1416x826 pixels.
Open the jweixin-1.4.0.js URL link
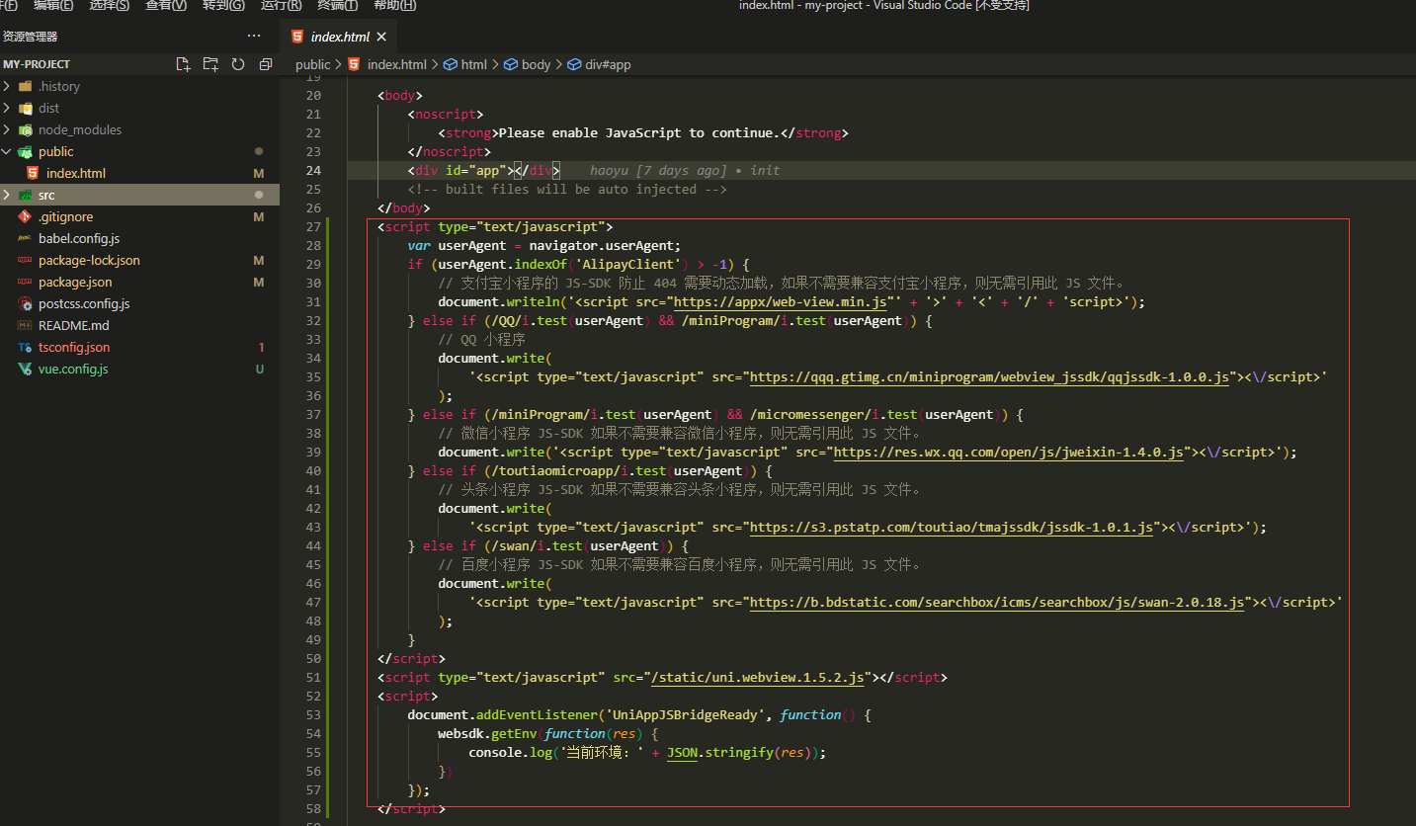tap(1008, 452)
